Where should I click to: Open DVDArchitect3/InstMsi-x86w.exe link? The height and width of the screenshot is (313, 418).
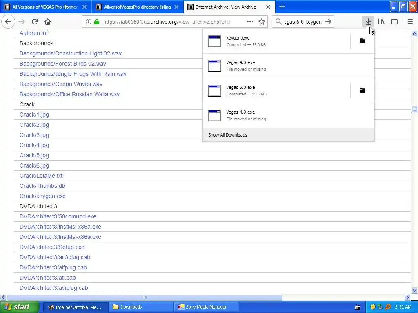click(60, 237)
